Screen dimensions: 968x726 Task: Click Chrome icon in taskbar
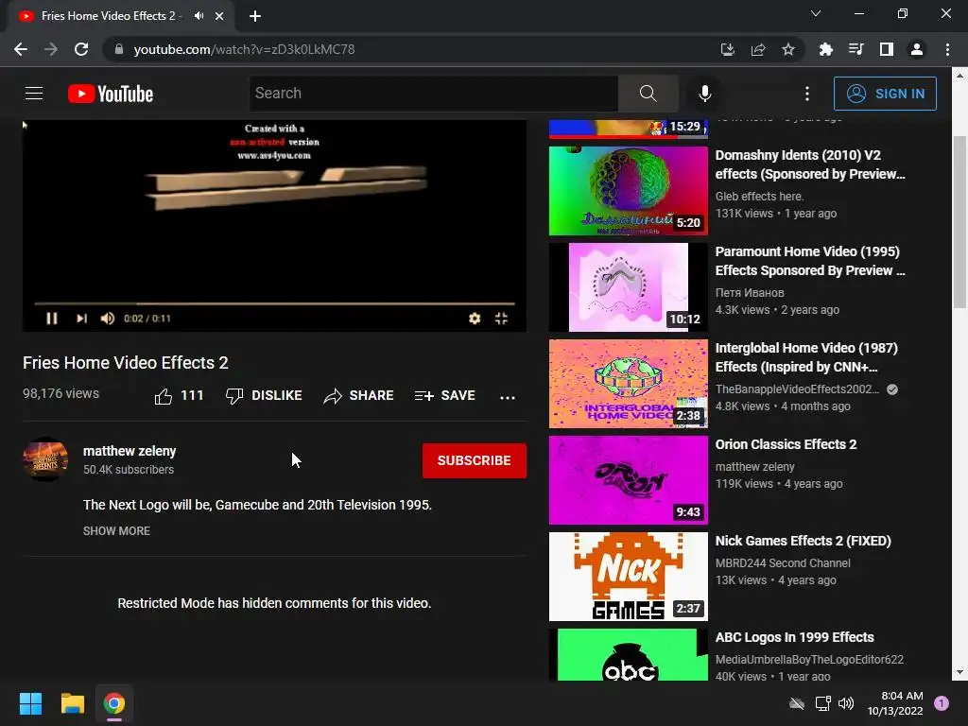[x=114, y=703]
